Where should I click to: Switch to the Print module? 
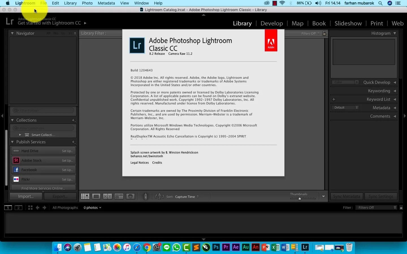pyautogui.click(x=377, y=23)
